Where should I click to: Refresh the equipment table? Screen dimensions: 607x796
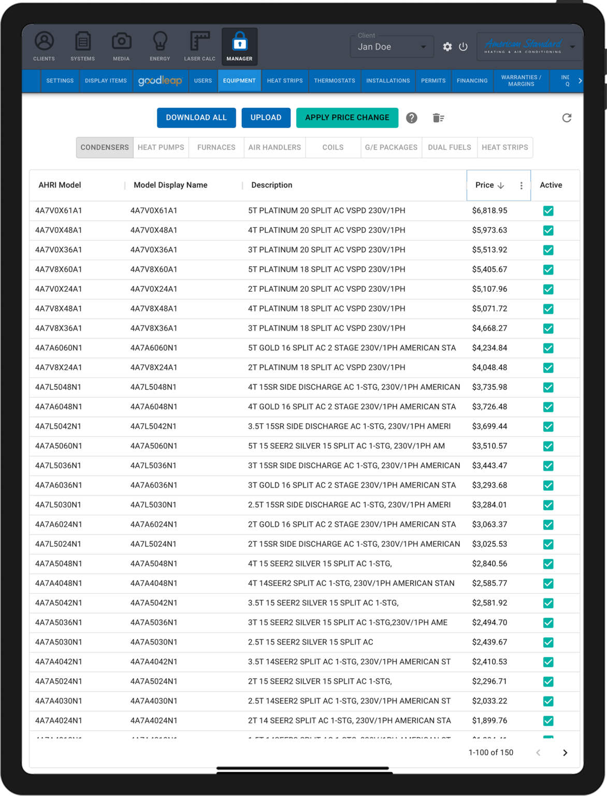(567, 118)
